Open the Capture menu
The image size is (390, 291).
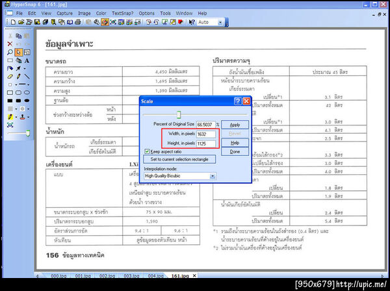[x=64, y=14]
